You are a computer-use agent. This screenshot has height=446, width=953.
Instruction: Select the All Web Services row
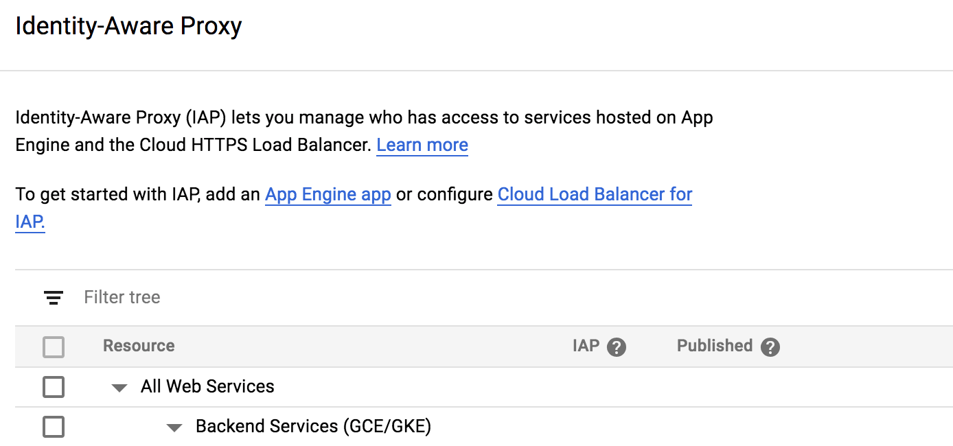[207, 386]
